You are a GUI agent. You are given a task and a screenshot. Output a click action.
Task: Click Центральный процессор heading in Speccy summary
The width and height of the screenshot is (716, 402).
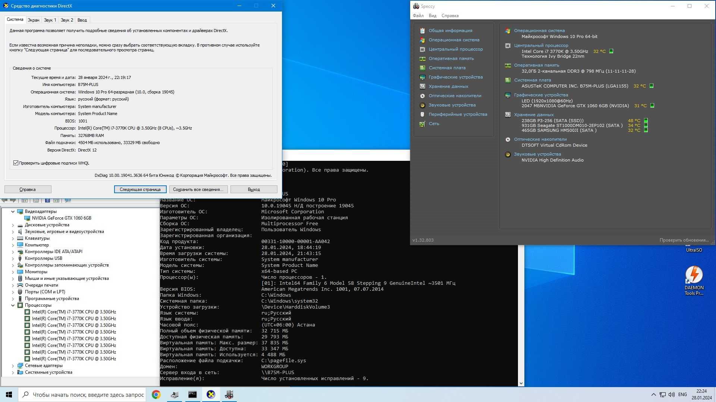541,45
